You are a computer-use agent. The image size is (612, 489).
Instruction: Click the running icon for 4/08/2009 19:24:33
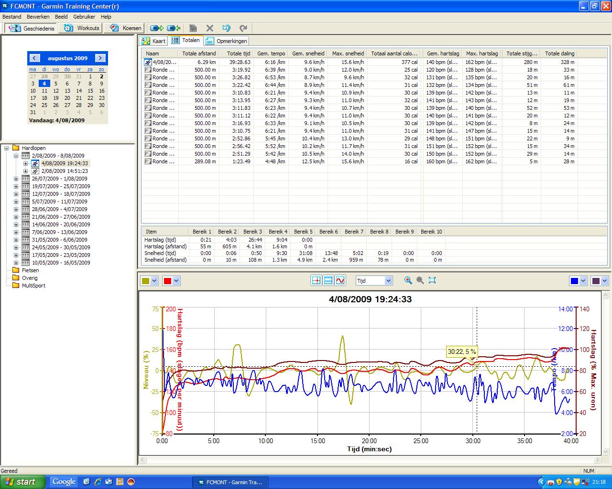coord(35,163)
